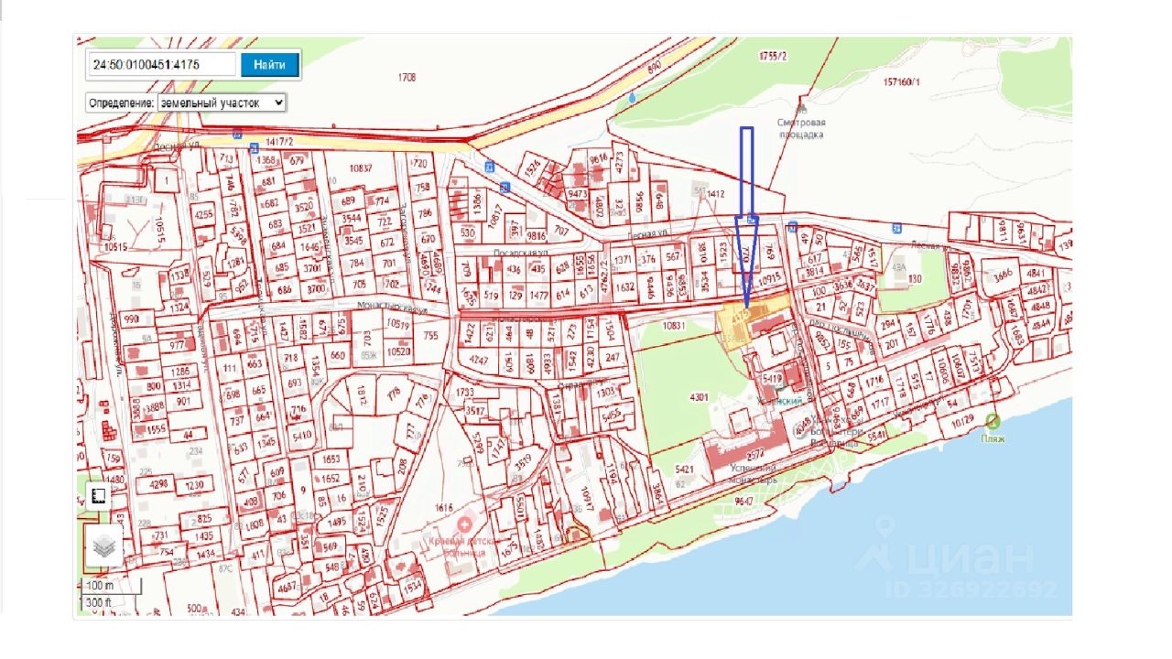Select parcel 4298

159,484
